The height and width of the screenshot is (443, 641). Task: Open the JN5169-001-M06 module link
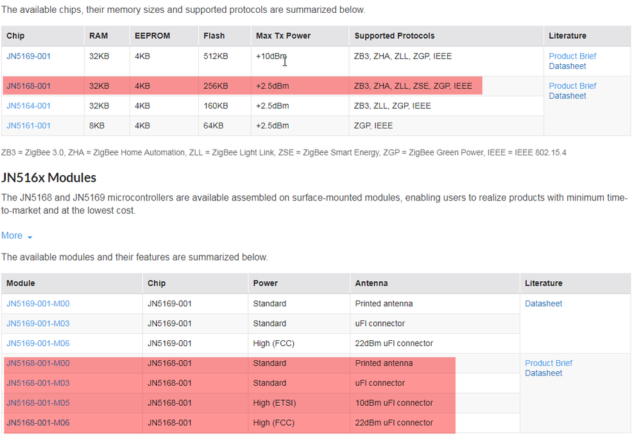click(38, 343)
